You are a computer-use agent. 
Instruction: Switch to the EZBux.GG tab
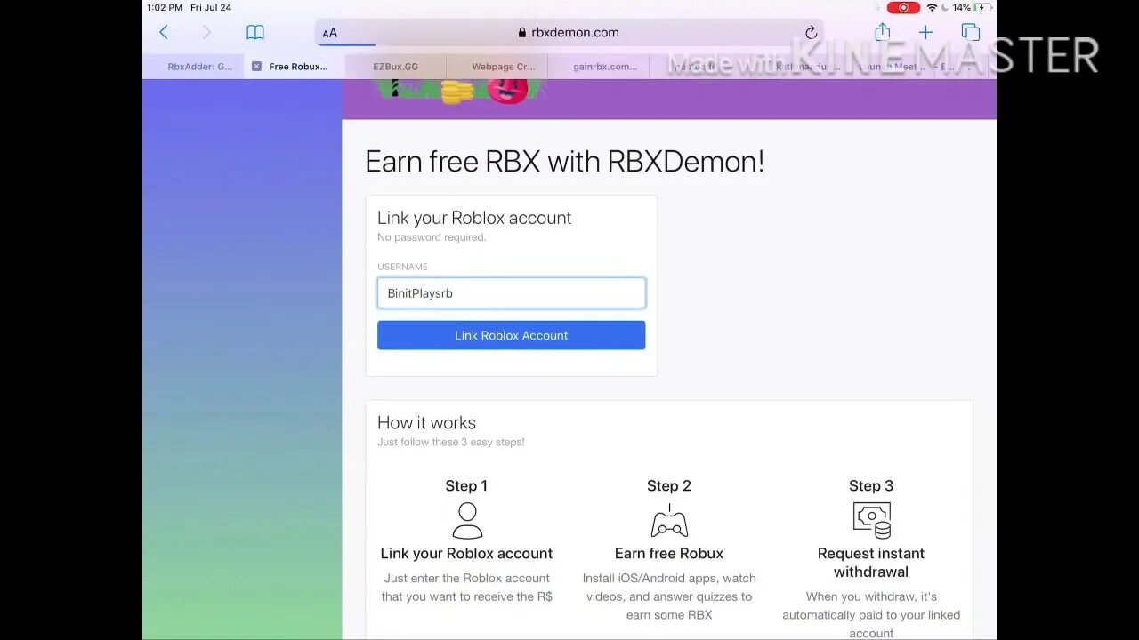click(x=395, y=67)
